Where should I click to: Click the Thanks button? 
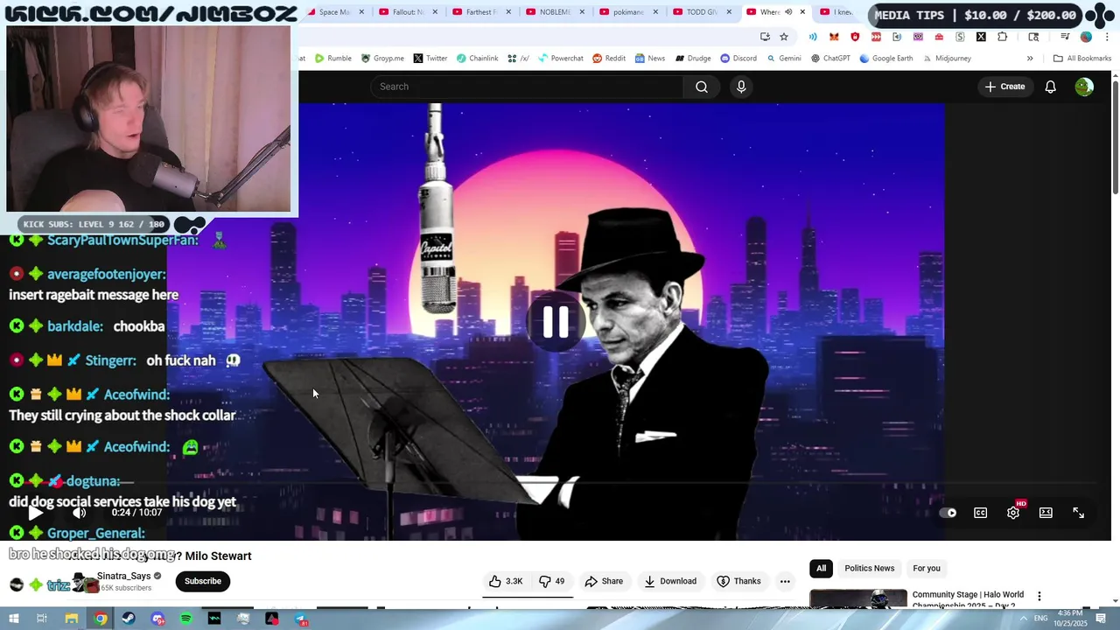click(x=738, y=581)
